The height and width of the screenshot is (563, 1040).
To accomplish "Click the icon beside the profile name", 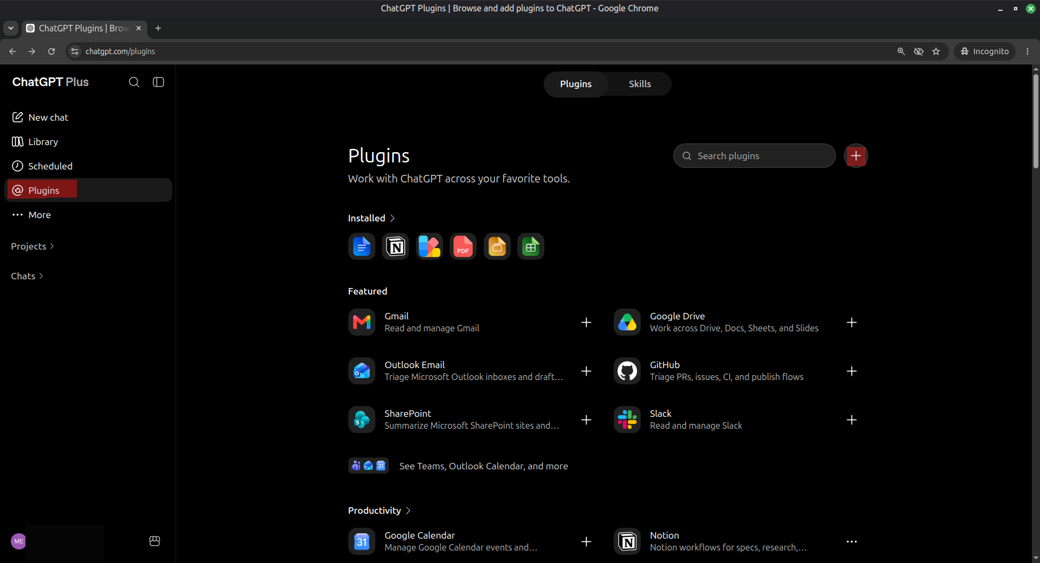I will click(x=154, y=541).
